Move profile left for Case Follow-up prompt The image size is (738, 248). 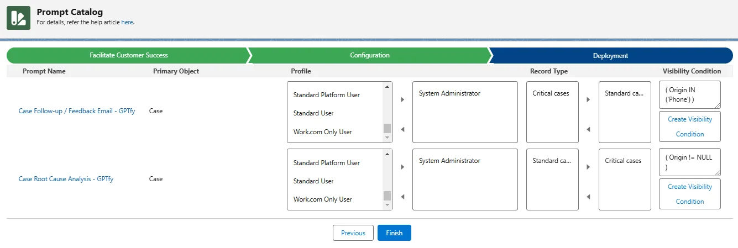(402, 129)
